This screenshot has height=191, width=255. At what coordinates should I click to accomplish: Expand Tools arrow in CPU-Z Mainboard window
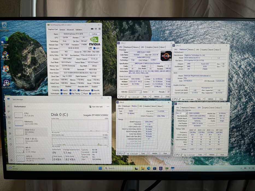point(204,99)
